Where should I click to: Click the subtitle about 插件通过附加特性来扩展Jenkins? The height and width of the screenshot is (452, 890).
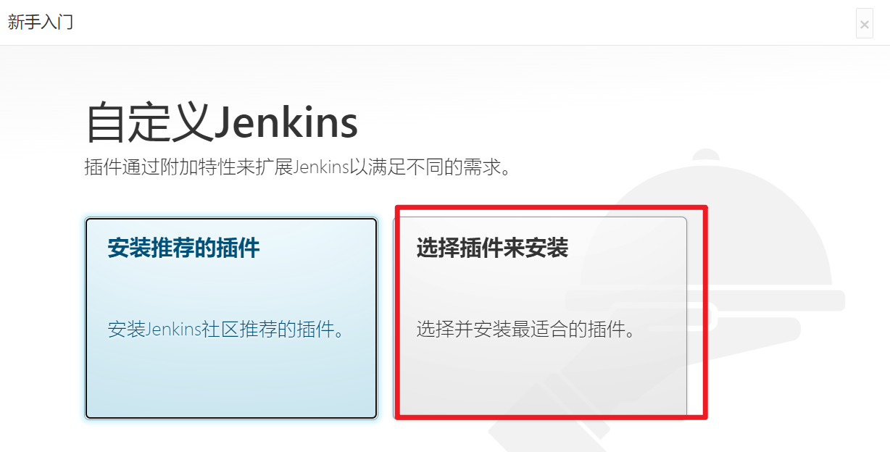299,167
